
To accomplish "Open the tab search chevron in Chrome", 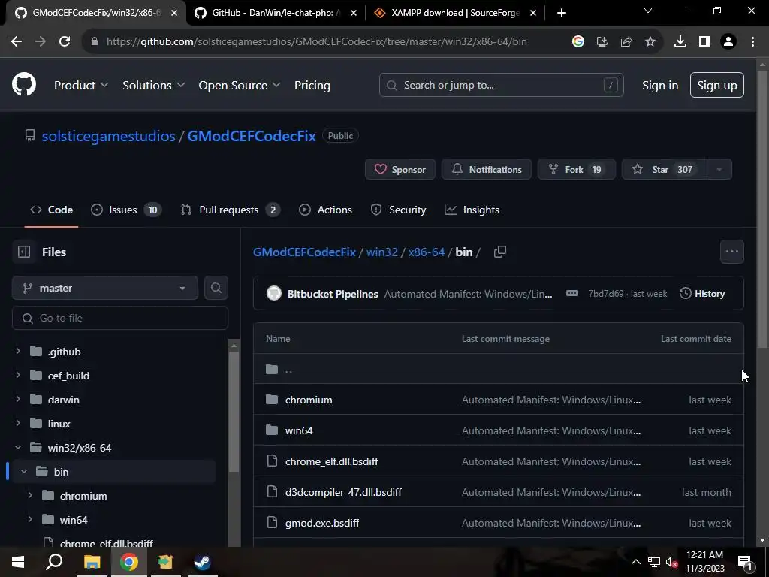I will click(x=648, y=11).
